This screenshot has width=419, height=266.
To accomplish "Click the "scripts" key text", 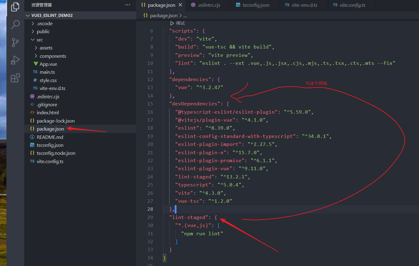I will pos(183,31).
